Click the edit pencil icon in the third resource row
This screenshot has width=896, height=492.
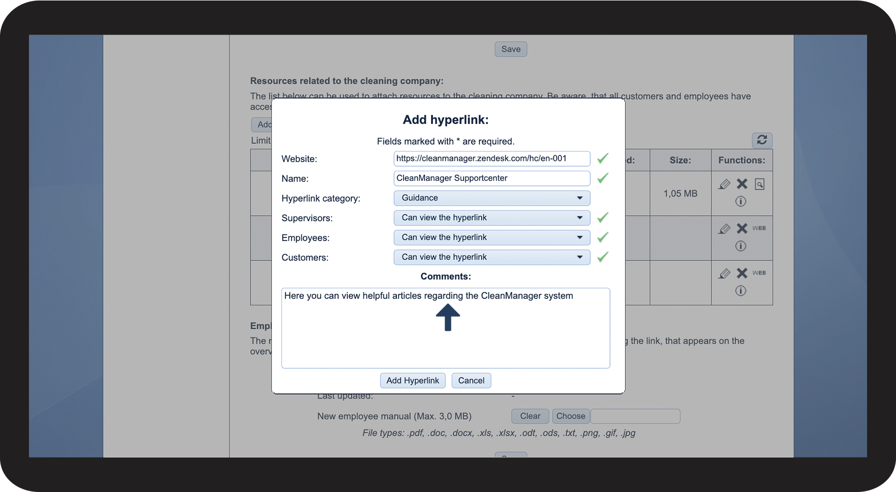pyautogui.click(x=724, y=274)
